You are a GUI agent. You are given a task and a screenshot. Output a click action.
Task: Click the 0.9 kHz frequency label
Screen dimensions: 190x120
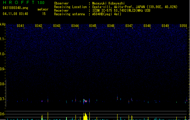2,69
